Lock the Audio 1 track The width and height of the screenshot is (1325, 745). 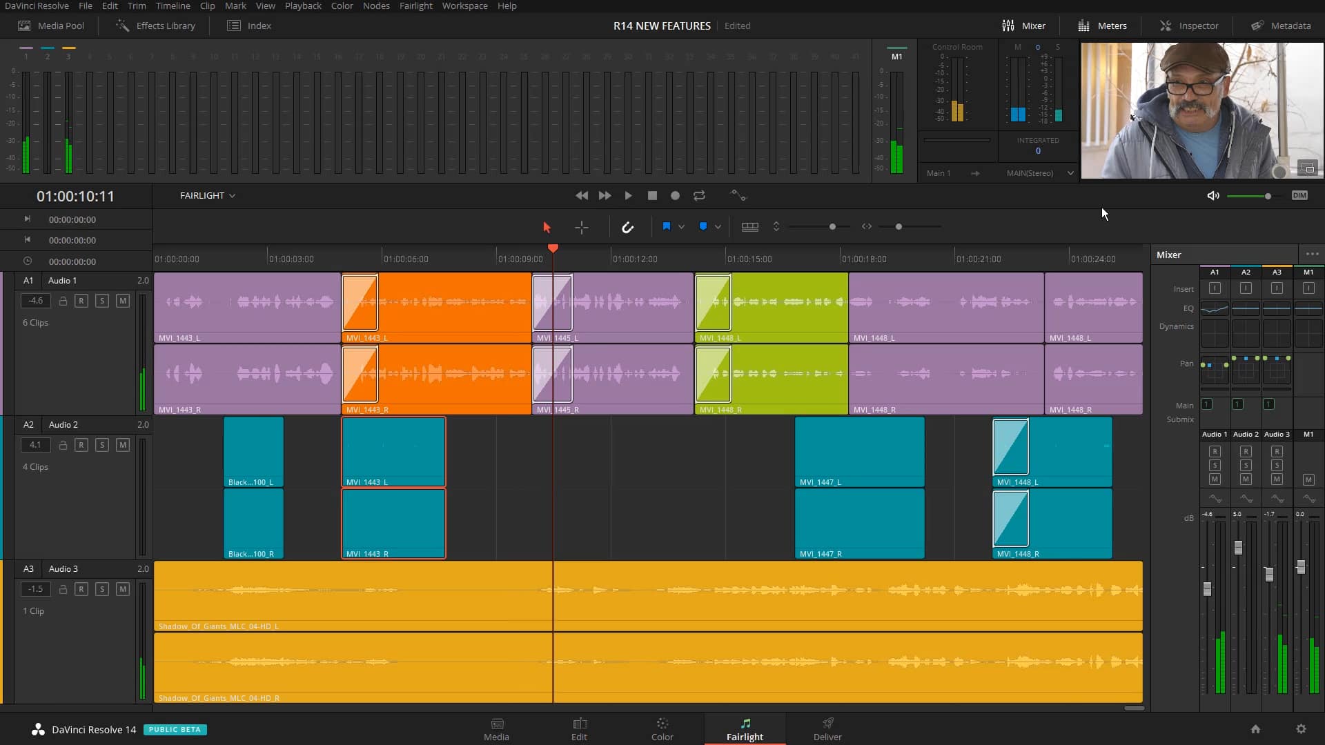[x=63, y=301]
